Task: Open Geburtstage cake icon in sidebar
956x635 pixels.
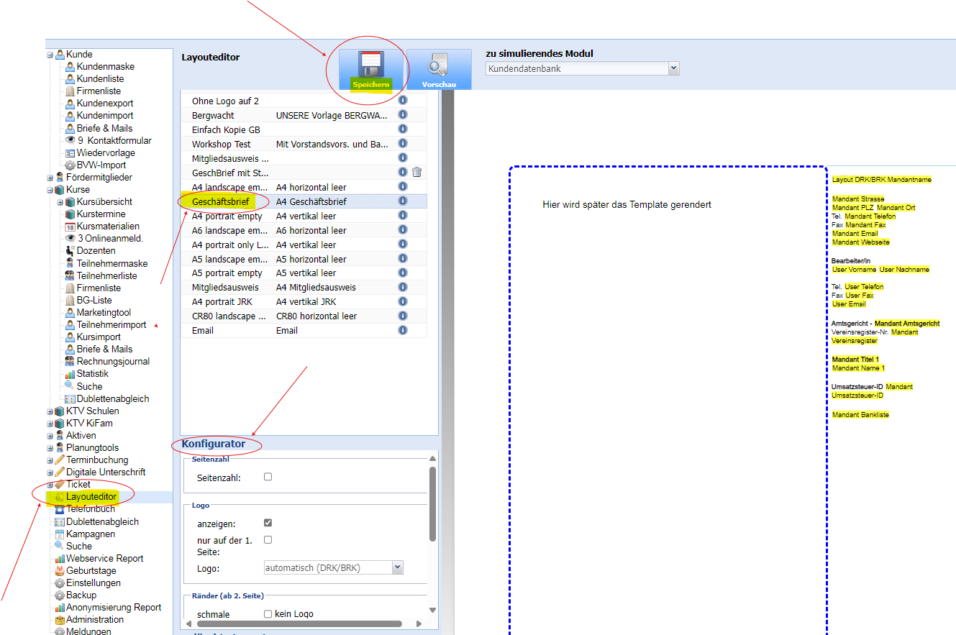Action: 60,571
